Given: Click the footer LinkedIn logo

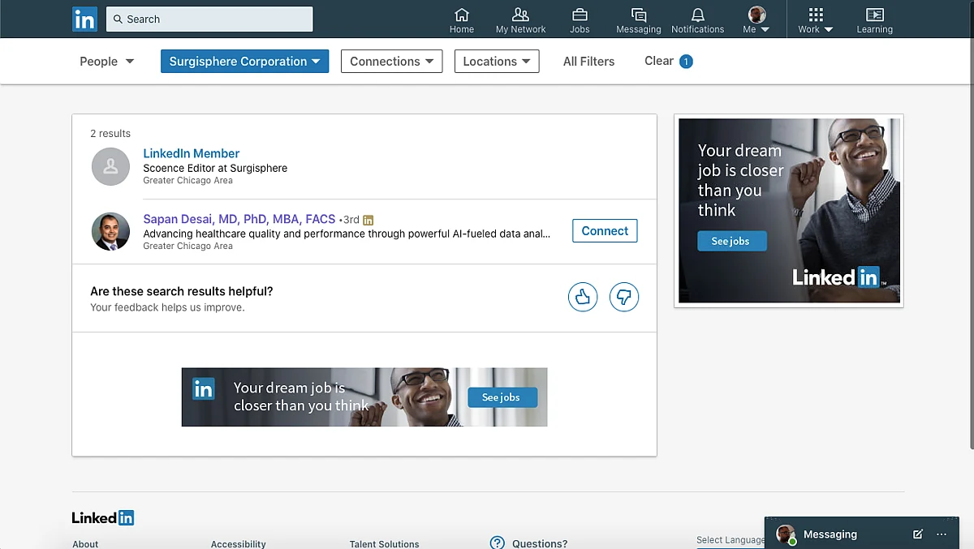Looking at the screenshot, I should 103,517.
